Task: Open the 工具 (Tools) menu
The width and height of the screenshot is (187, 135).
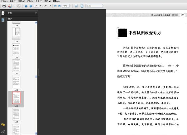Action: click(39, 1)
